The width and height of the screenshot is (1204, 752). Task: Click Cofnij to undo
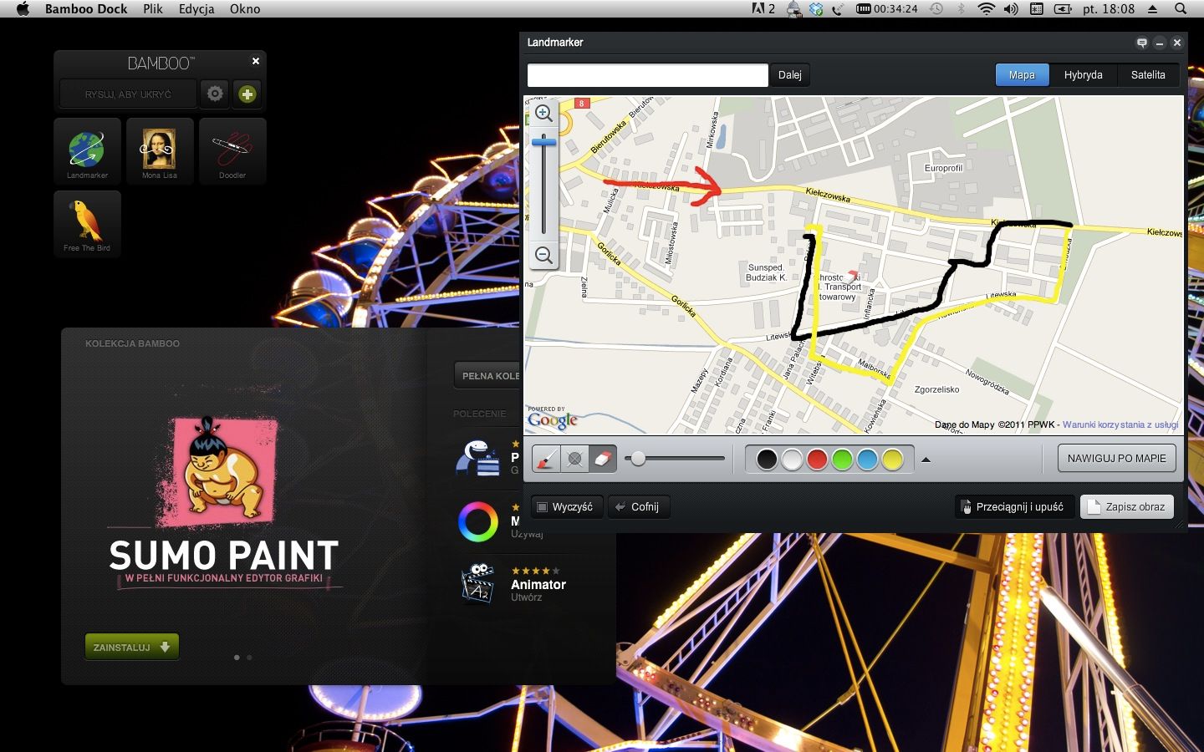click(x=638, y=507)
